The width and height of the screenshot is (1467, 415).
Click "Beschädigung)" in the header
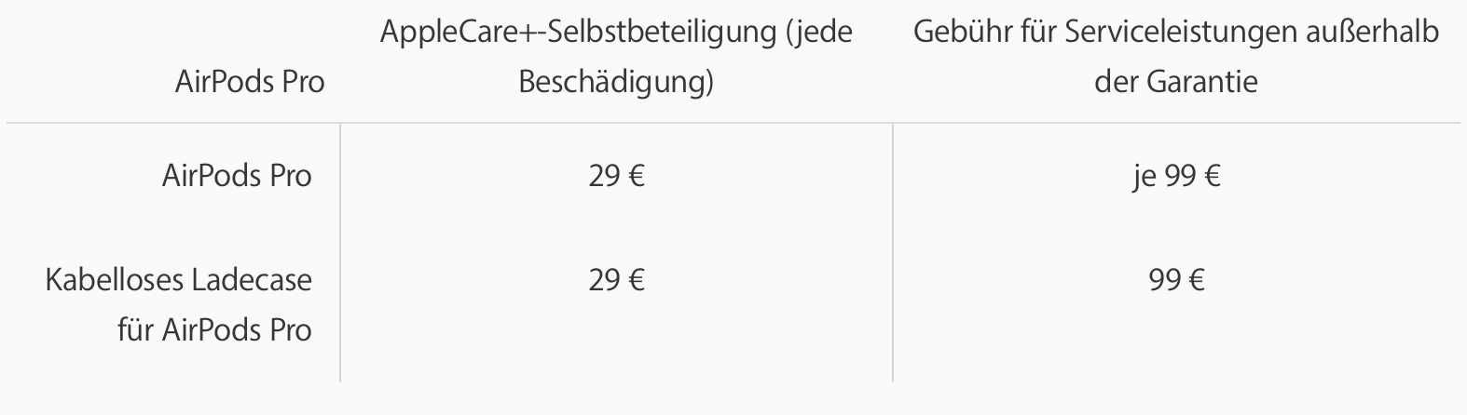[x=615, y=82]
